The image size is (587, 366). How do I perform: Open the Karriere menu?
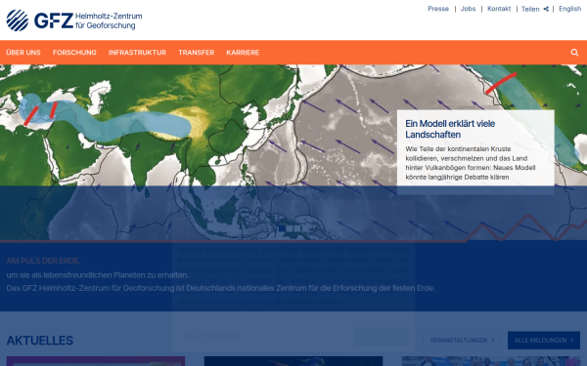[243, 53]
